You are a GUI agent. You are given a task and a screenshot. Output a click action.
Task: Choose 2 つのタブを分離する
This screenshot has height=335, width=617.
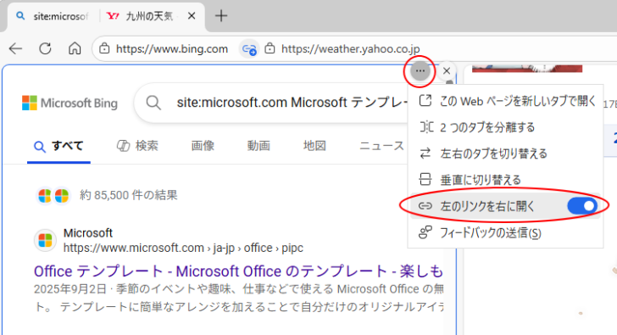[x=505, y=127]
